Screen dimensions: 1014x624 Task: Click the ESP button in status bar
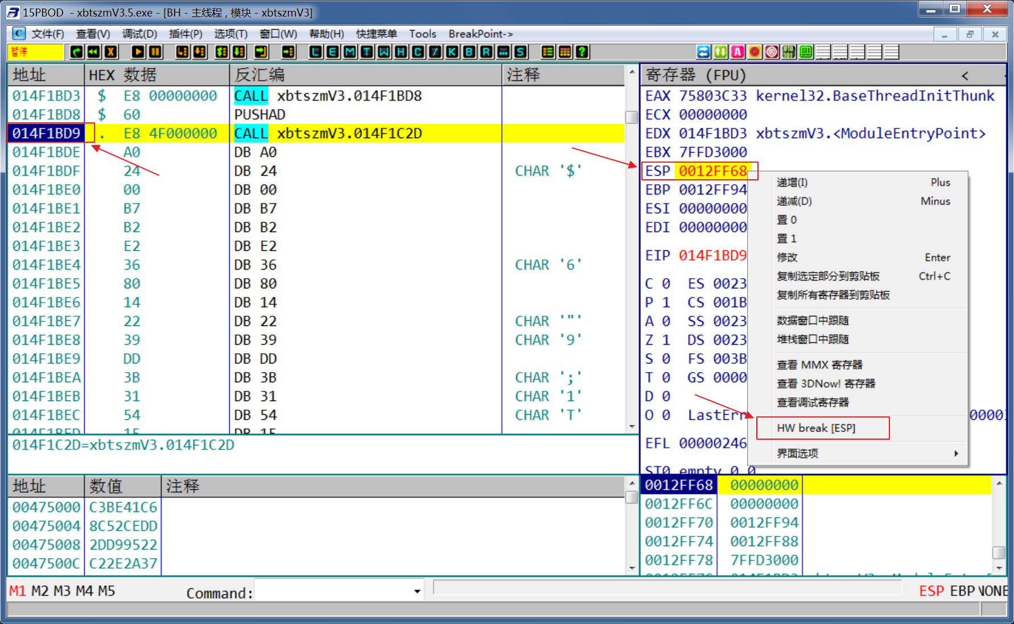tap(931, 591)
